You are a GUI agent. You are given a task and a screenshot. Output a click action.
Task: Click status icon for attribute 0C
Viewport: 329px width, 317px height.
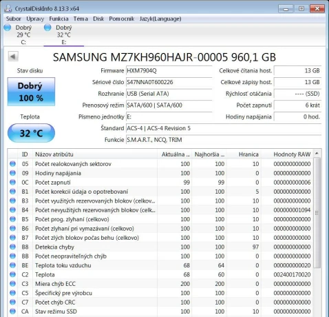[12, 182]
